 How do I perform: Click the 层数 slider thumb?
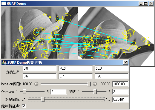(x=95, y=92)
